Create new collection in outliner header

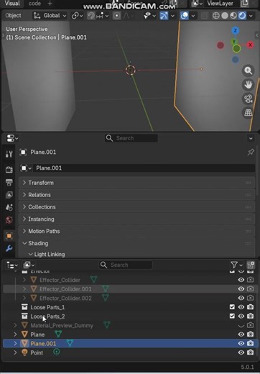point(251,265)
